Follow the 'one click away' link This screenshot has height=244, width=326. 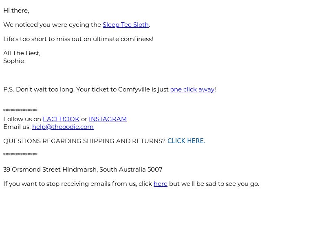pos(192,89)
